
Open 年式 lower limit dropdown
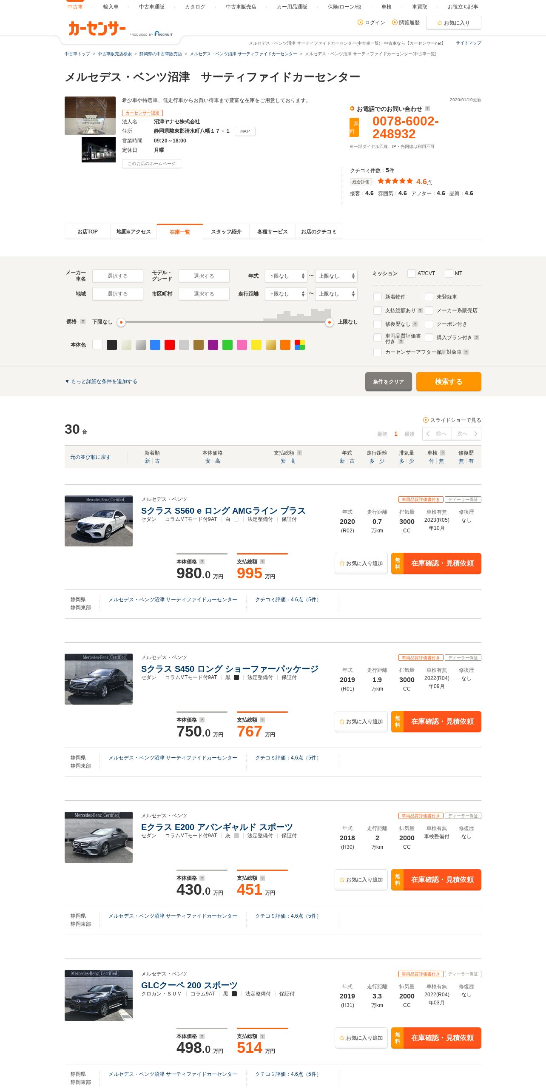point(286,276)
